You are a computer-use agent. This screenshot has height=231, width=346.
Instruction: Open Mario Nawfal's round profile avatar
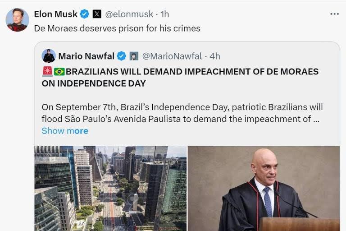click(x=49, y=56)
